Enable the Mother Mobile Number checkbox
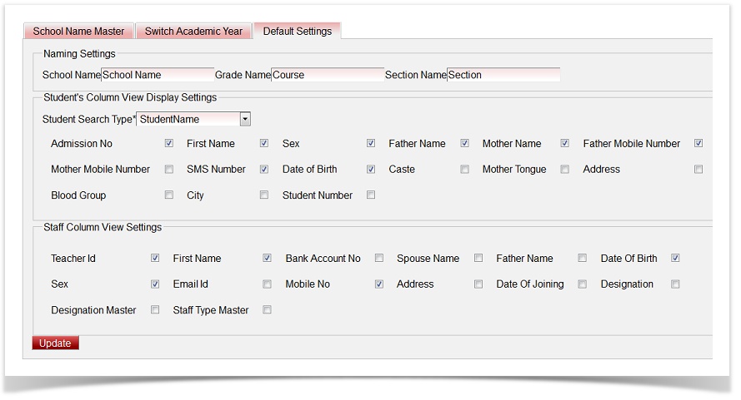 169,169
